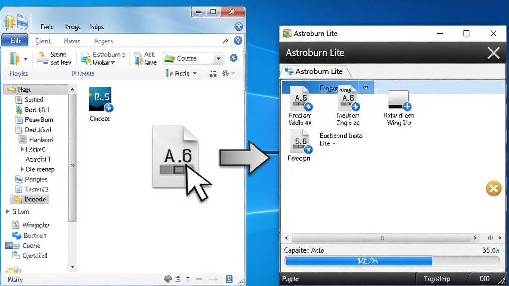Viewport: 509px width, 286px height.
Task: Open the Capsite combo box dropdown
Action: pos(219,59)
